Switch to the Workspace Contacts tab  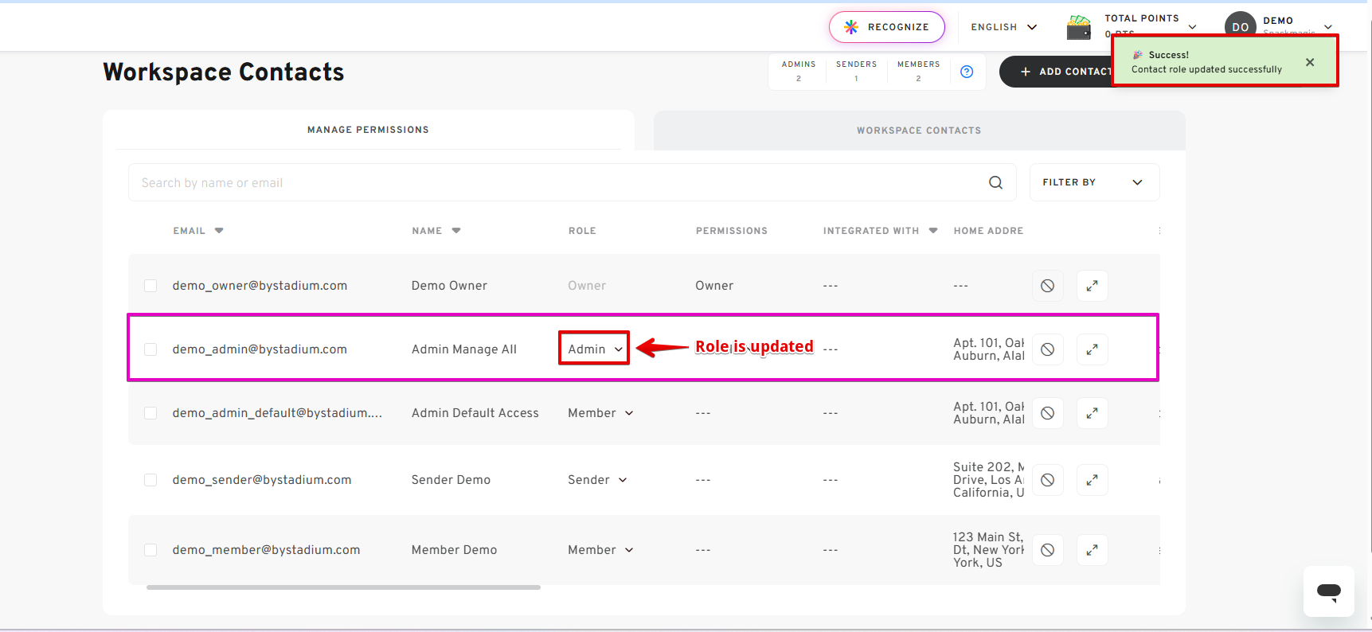click(918, 131)
